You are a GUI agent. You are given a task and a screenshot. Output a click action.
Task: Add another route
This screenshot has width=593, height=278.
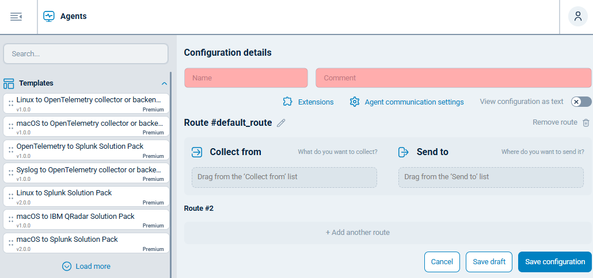tap(358, 233)
